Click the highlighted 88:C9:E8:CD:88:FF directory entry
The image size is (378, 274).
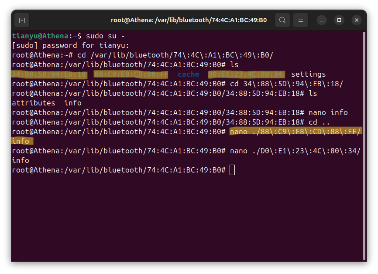point(131,74)
